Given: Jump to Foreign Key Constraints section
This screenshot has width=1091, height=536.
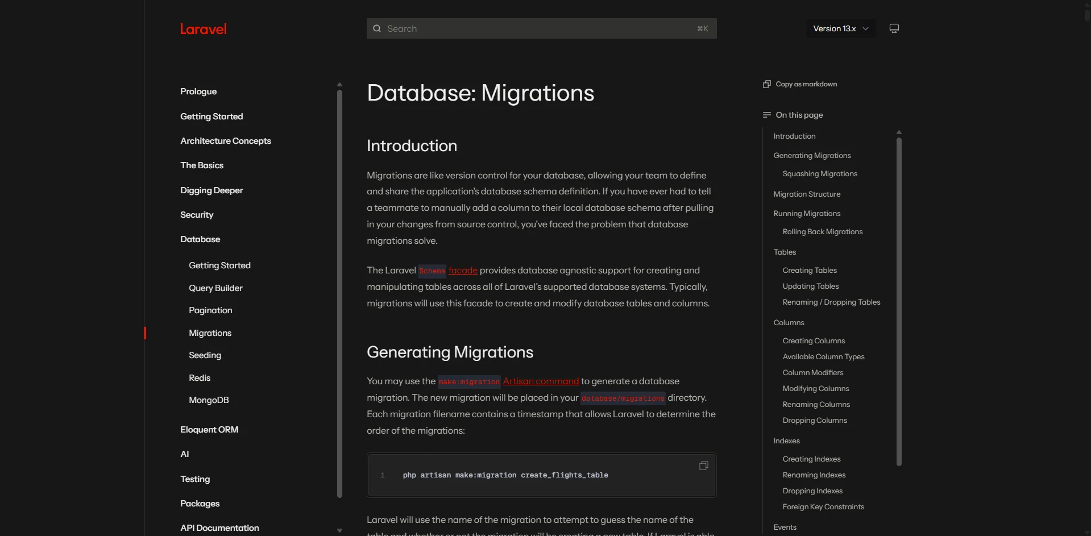Looking at the screenshot, I should pos(823,507).
